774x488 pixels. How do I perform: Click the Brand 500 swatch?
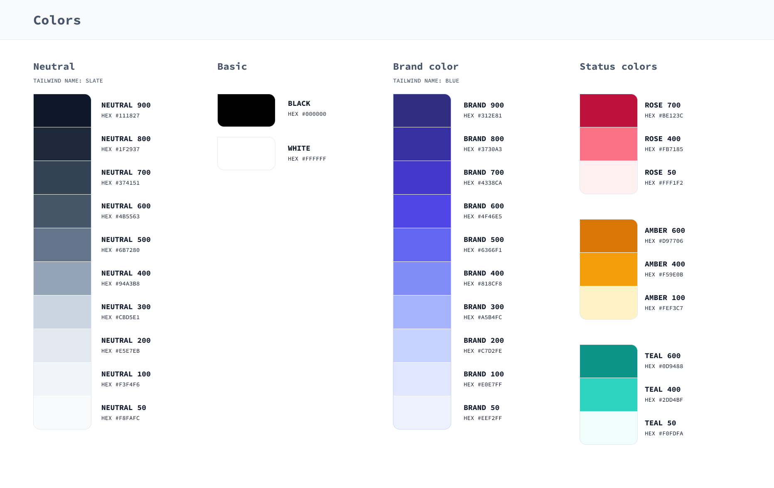(x=422, y=245)
